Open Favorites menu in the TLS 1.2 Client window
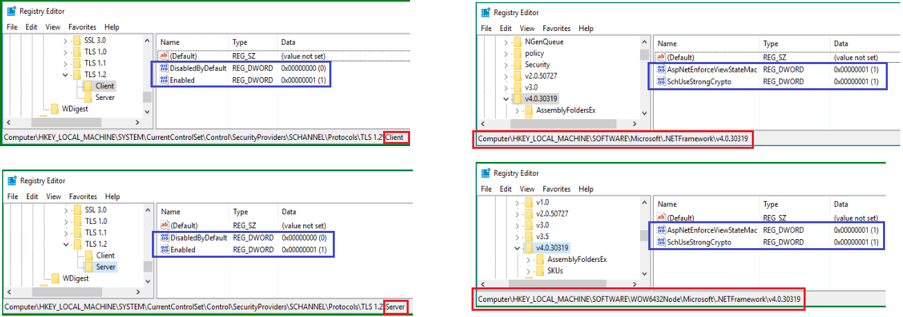This screenshot has height=317, width=903. (83, 27)
